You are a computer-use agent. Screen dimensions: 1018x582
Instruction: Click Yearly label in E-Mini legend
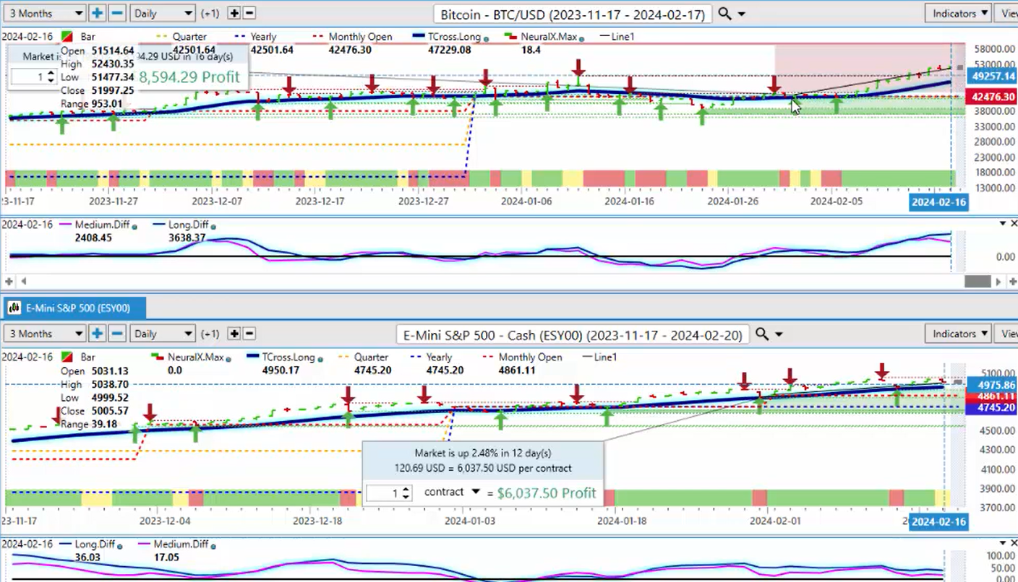(x=439, y=357)
